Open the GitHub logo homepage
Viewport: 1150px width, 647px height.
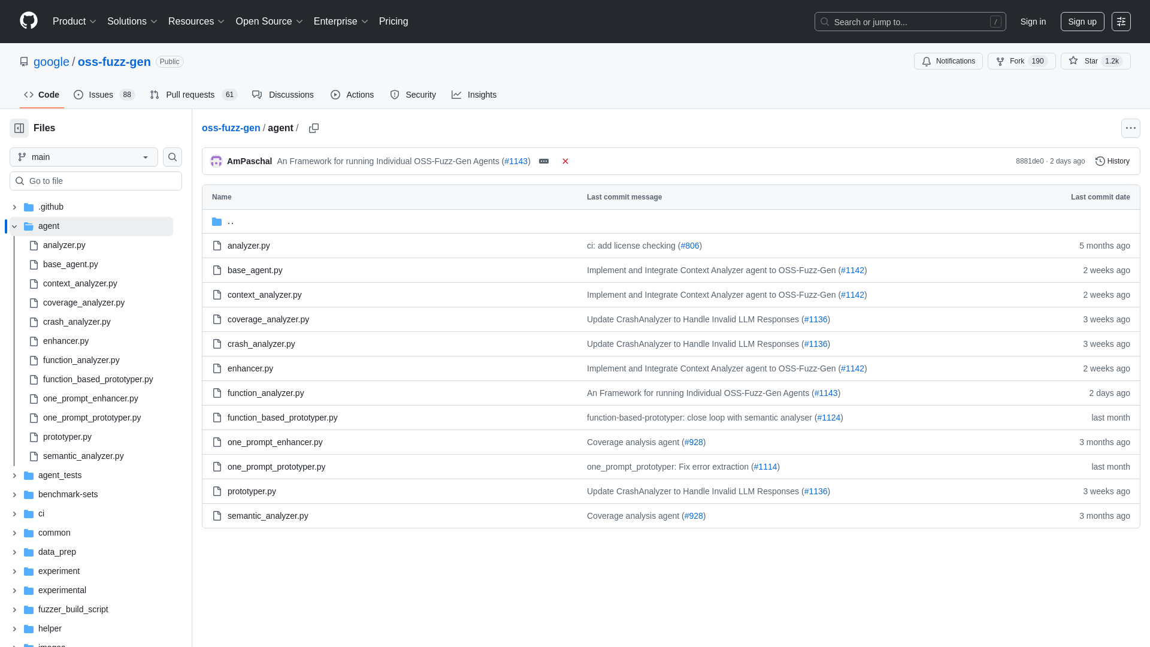click(x=29, y=21)
